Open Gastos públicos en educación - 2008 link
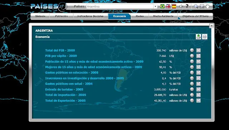 72,73
